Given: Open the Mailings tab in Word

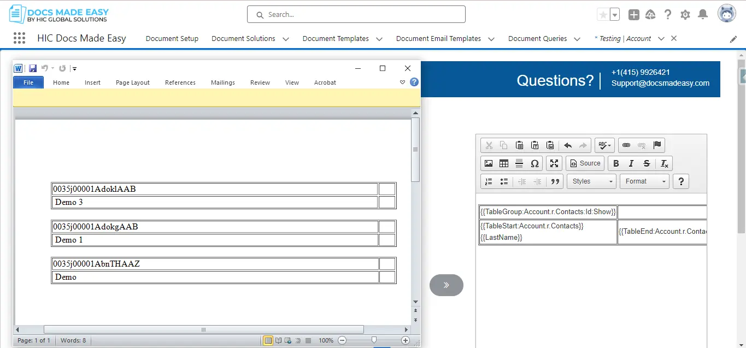Looking at the screenshot, I should 223,82.
